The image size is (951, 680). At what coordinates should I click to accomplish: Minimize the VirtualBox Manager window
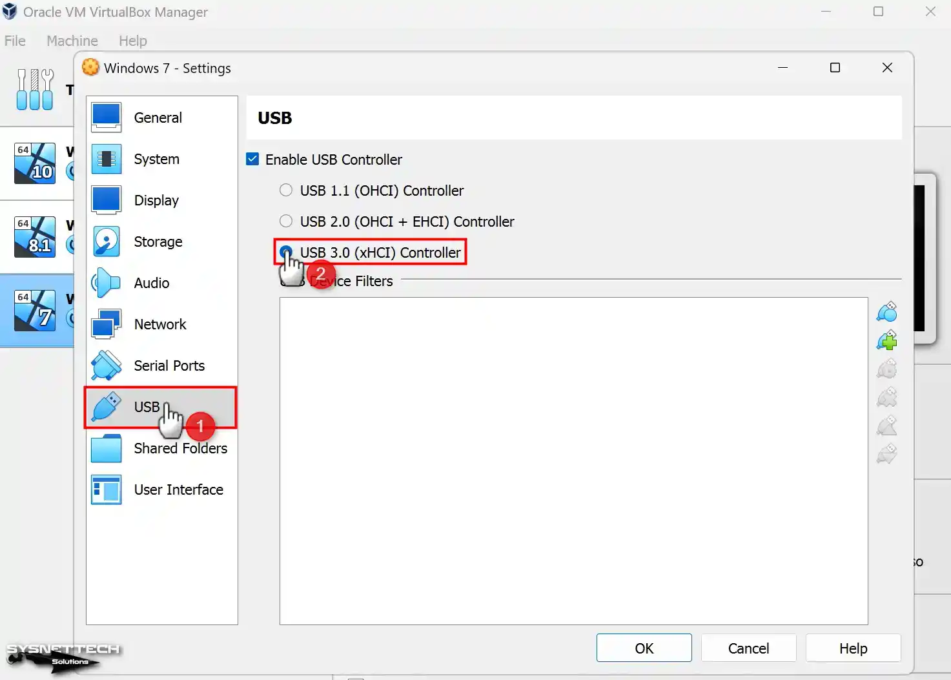coord(826,12)
